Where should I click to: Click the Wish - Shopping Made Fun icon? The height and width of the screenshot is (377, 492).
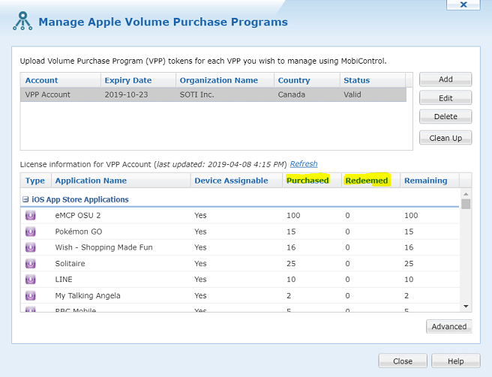click(31, 247)
